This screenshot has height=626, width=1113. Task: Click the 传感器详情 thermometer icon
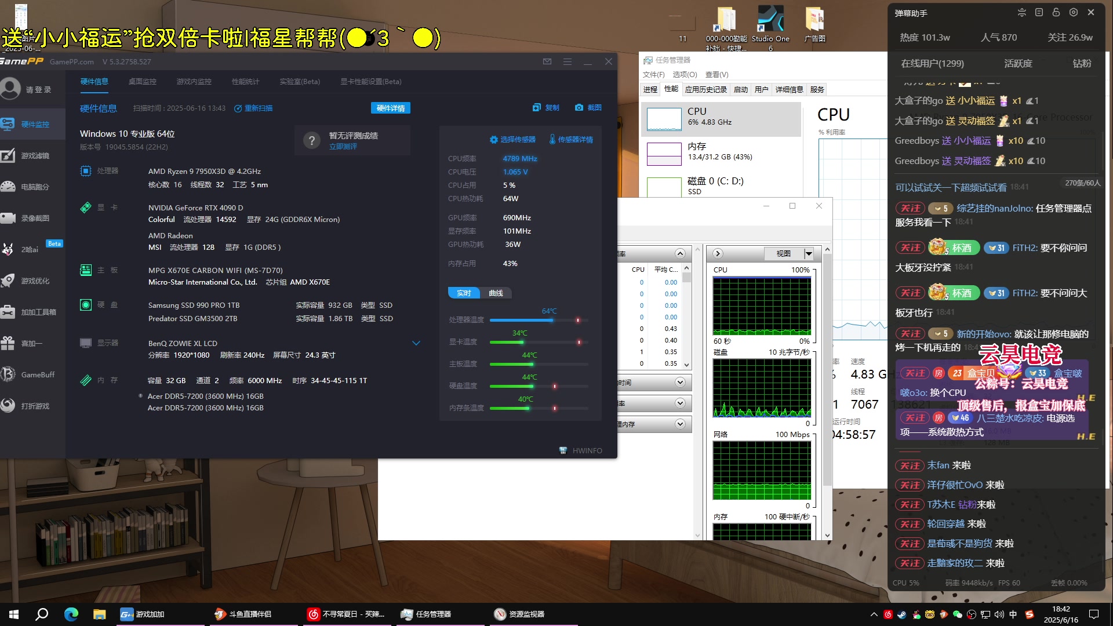[552, 139]
